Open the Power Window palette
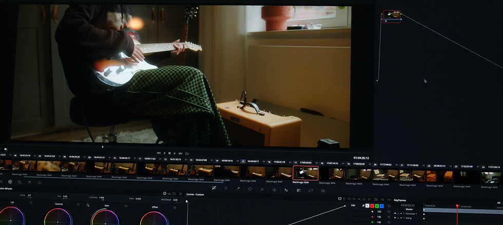Image resolution: width=503 pixels, height=225 pixels. coord(249,189)
